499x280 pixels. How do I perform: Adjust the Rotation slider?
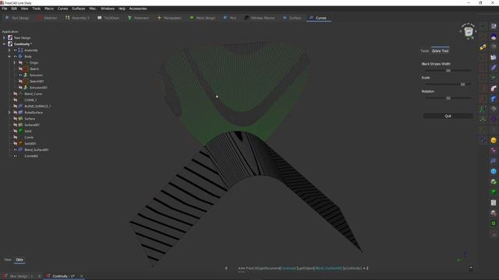point(448,98)
